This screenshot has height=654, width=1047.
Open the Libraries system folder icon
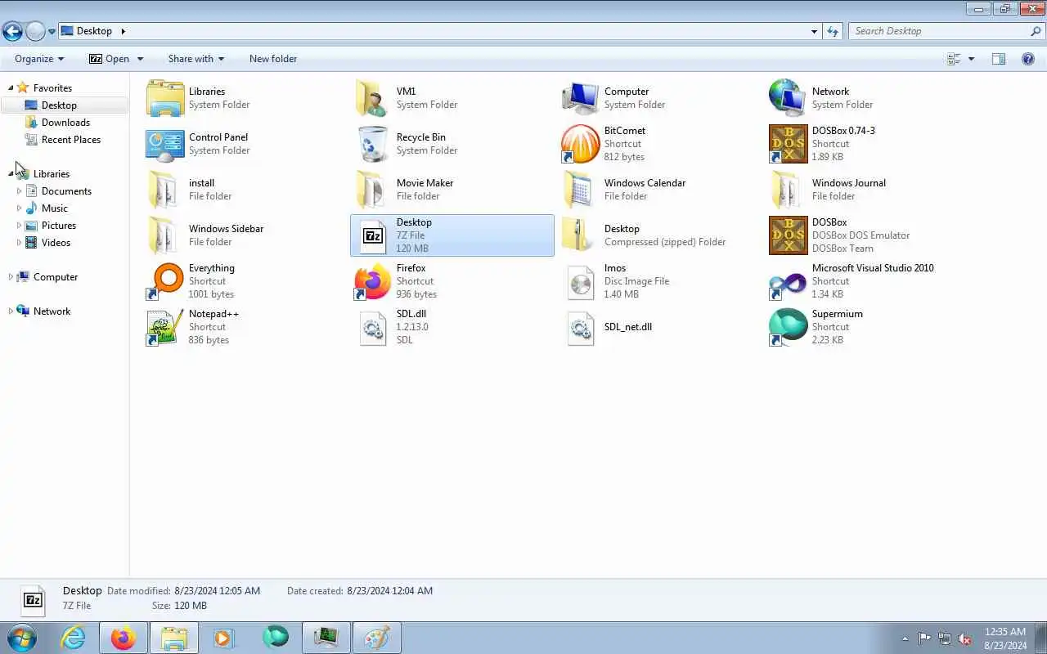(165, 98)
